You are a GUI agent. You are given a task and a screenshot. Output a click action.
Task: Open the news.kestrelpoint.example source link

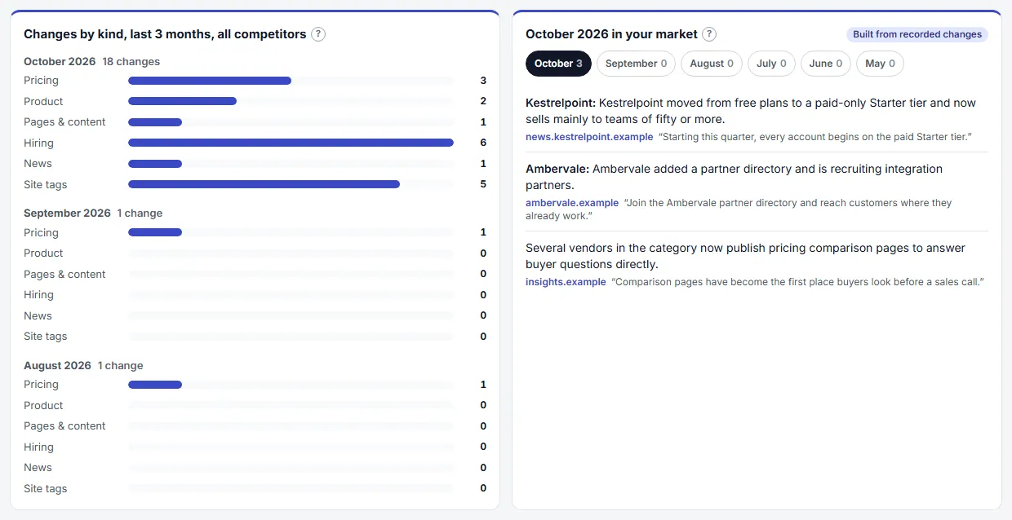point(589,137)
